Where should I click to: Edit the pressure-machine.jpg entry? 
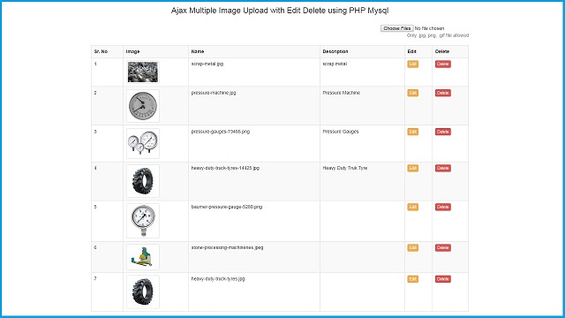(412, 93)
